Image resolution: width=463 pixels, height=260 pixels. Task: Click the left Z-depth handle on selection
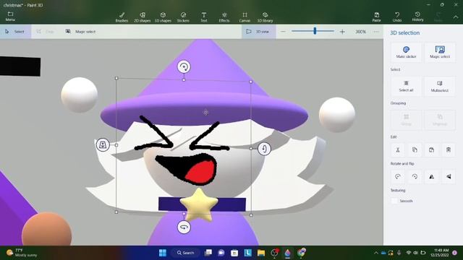click(103, 144)
